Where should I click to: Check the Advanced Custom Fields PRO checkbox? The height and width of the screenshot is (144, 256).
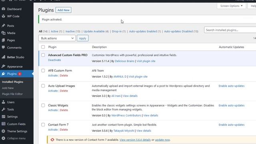click(x=43, y=55)
